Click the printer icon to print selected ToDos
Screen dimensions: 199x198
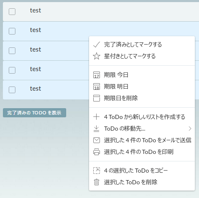point(97,152)
